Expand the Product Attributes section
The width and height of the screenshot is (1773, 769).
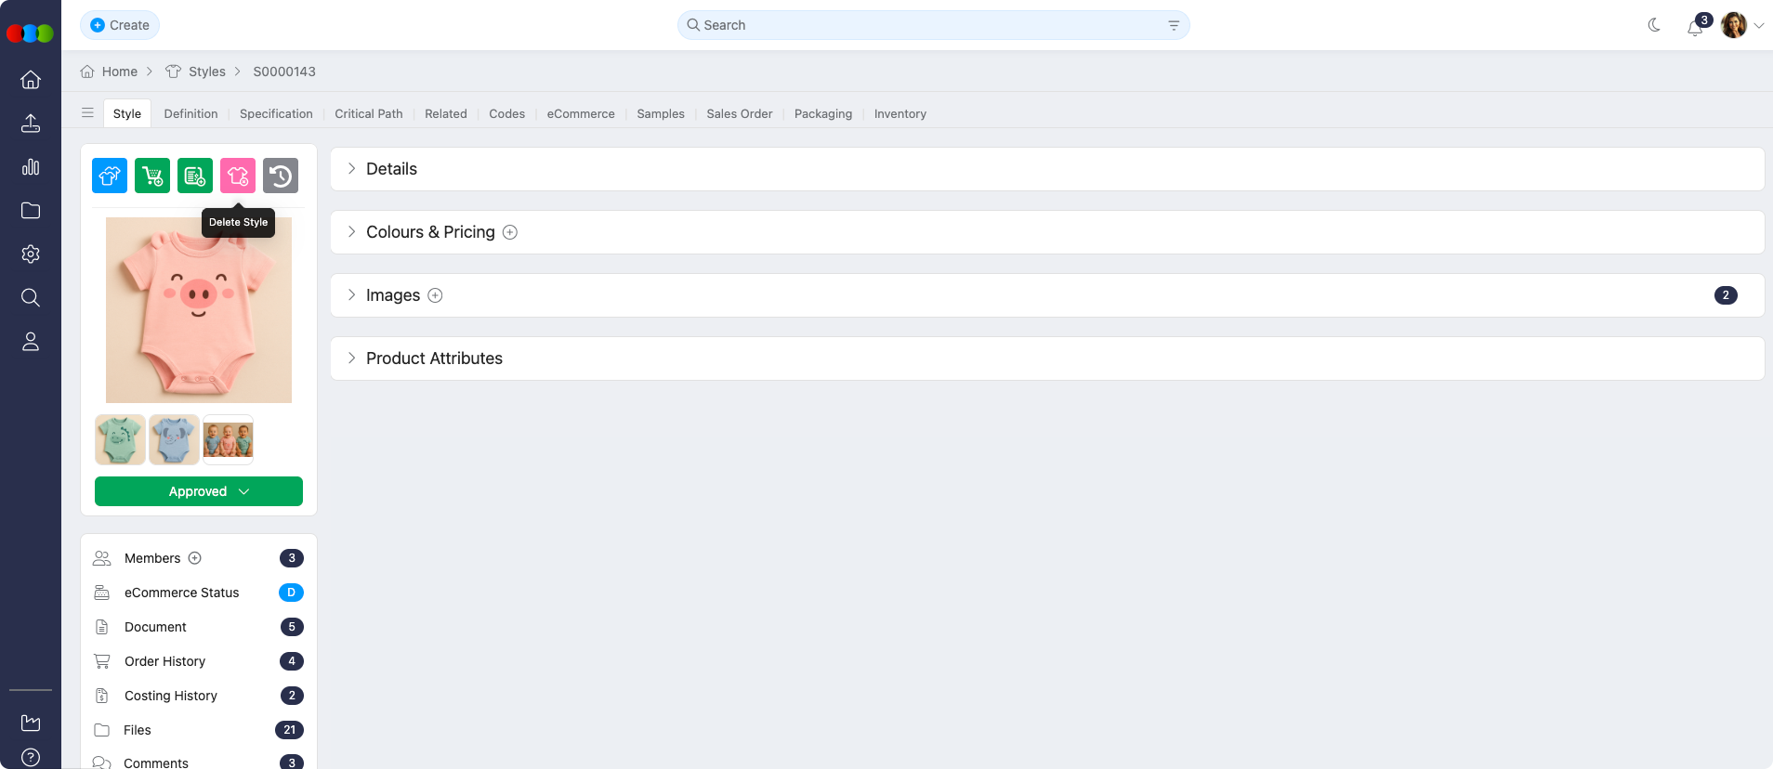coord(434,358)
